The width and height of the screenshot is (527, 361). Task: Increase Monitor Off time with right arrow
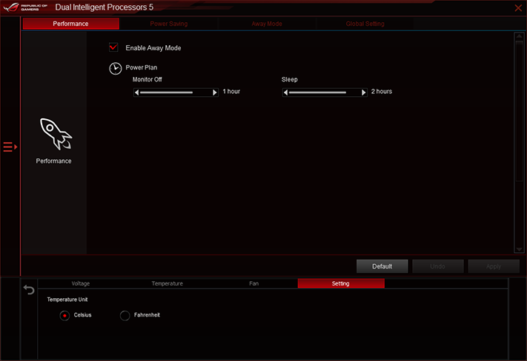tap(215, 92)
